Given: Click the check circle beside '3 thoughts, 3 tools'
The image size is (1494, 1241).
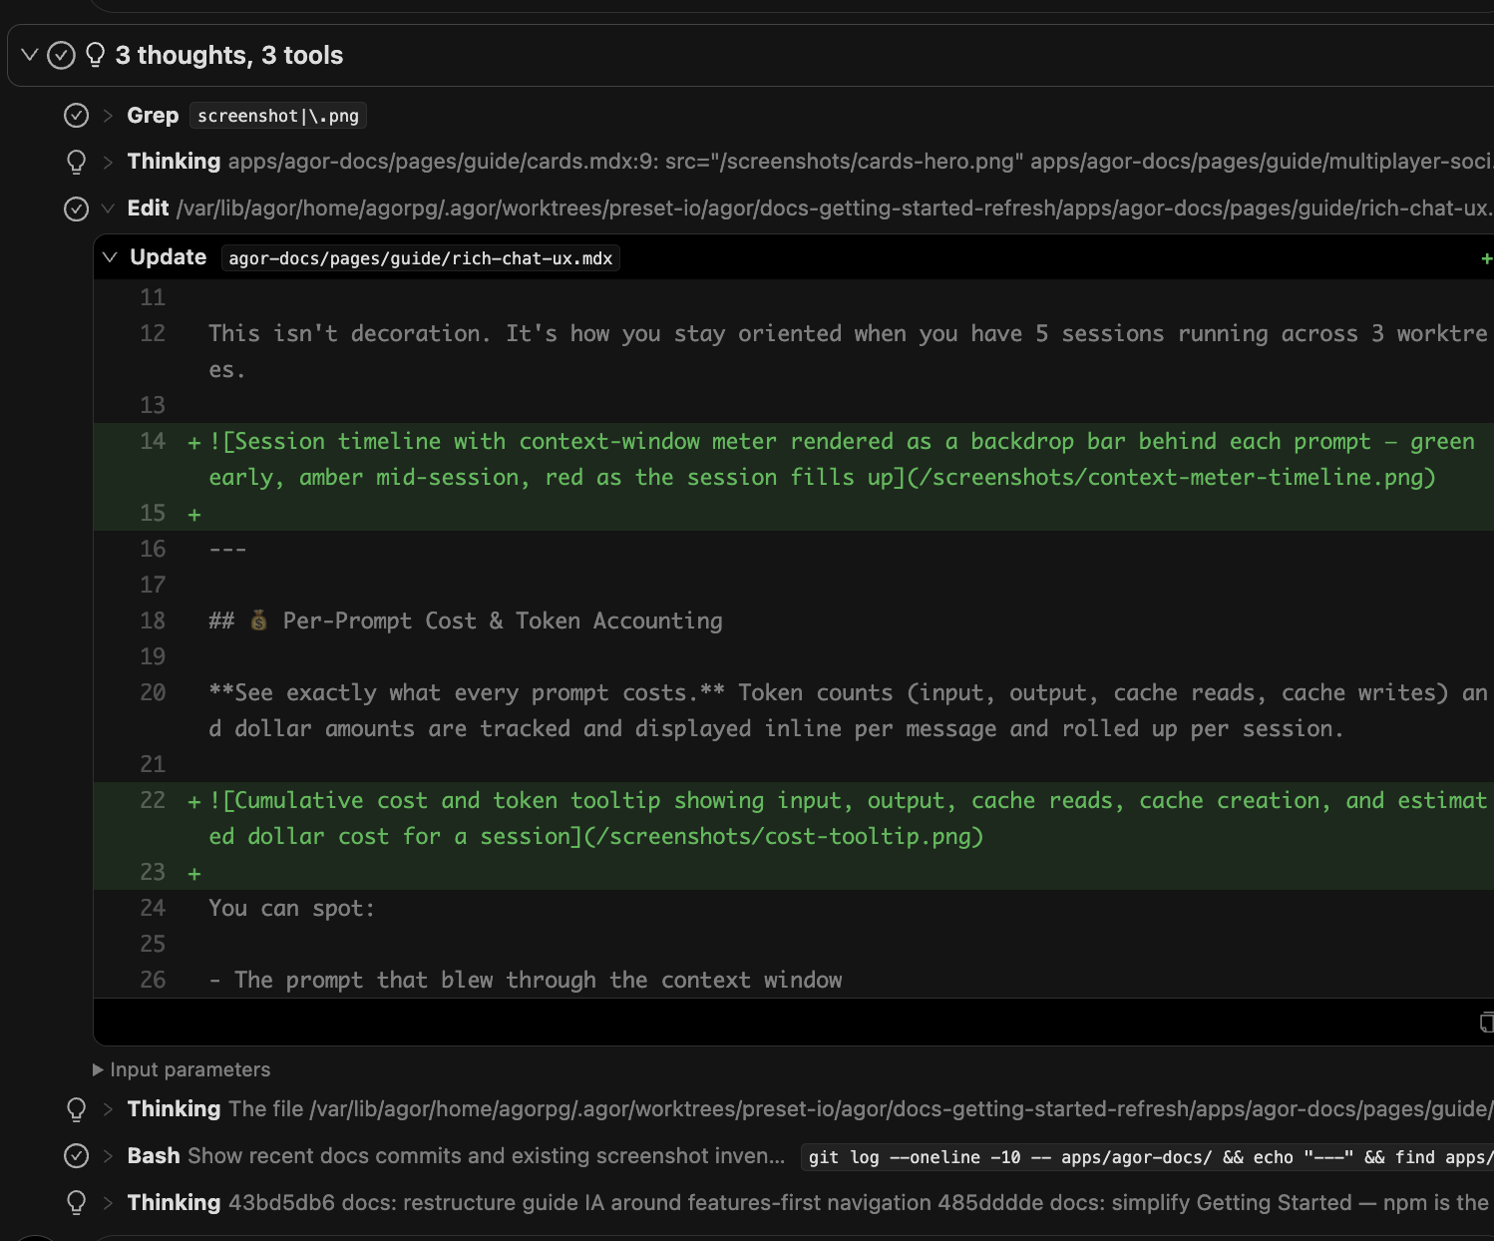Looking at the screenshot, I should pos(62,55).
